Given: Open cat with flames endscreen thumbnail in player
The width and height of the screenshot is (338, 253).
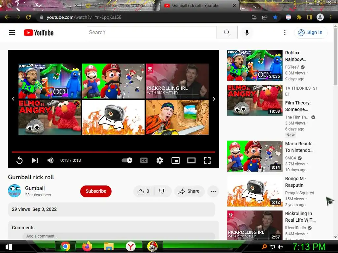Looking at the screenshot, I should pyautogui.click(x=114, y=117).
